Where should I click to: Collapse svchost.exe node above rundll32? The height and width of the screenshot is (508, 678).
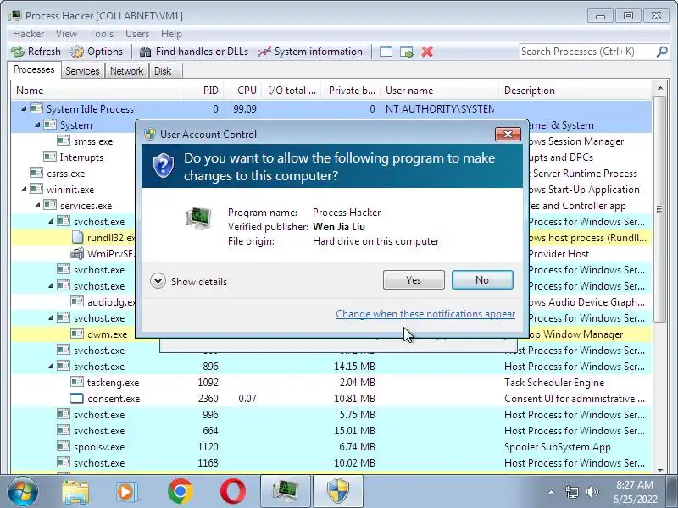click(51, 221)
